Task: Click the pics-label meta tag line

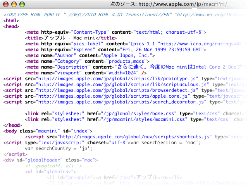Action: (x=136, y=44)
